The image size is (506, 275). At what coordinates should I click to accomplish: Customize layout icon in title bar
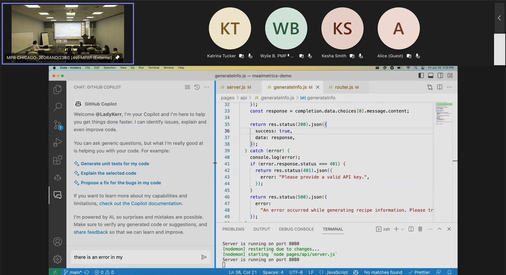coord(449,76)
